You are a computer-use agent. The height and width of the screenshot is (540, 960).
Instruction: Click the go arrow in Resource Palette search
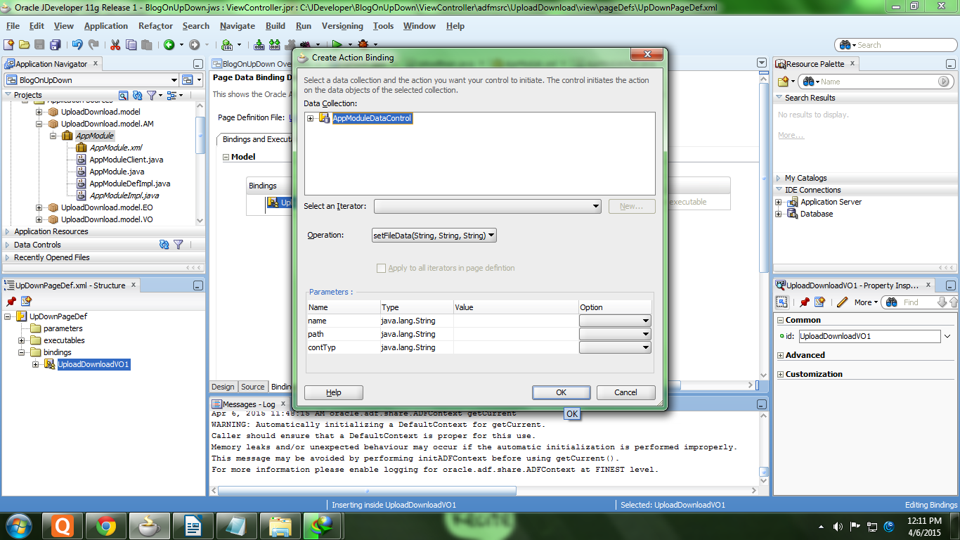pos(944,82)
